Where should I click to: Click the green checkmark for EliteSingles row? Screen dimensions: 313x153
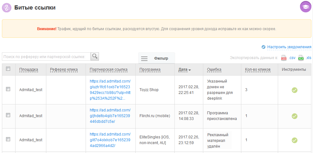tap(294, 140)
